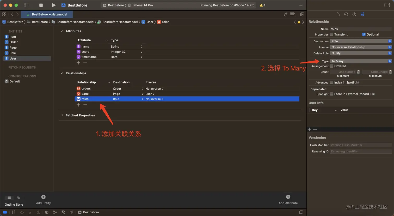Click the step into debug icon
Screen dimensions: 394x216
pos(30,212)
